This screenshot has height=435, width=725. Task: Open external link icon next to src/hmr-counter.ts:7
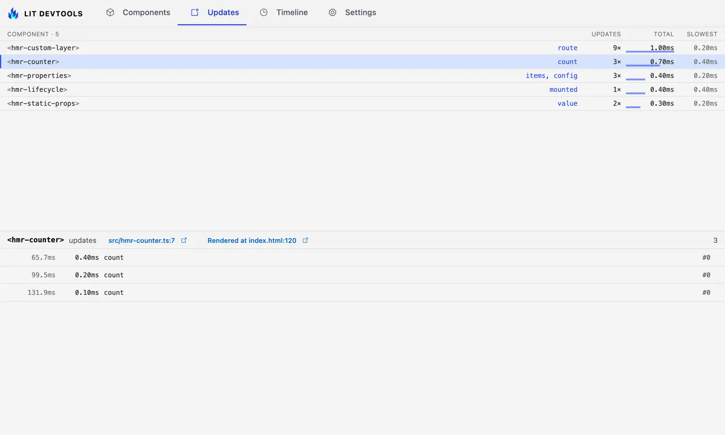click(184, 240)
